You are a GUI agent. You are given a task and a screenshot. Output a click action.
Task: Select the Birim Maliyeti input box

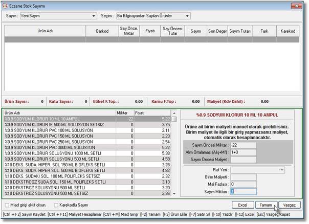[243, 177]
